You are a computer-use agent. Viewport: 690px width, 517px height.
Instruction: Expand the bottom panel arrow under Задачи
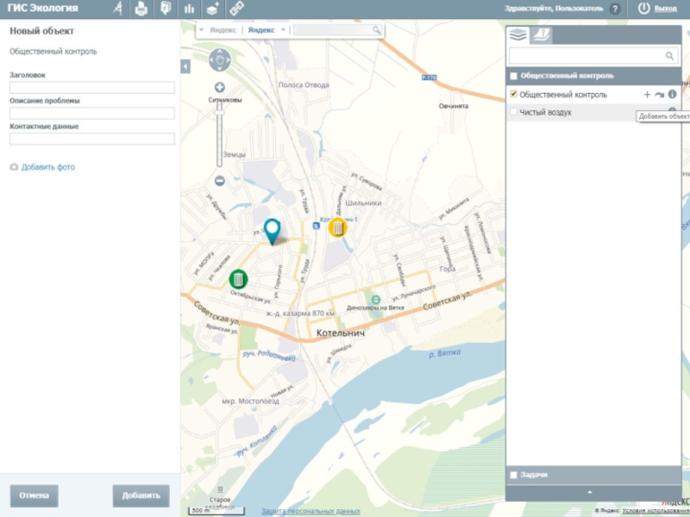tap(590, 492)
